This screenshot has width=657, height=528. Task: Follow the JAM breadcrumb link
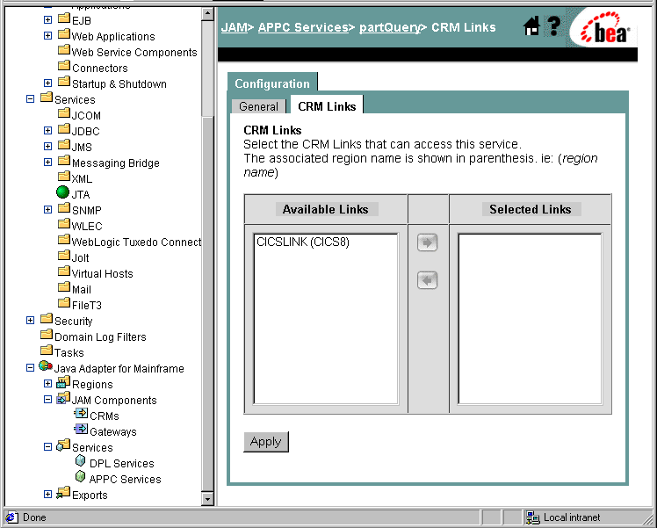click(235, 27)
